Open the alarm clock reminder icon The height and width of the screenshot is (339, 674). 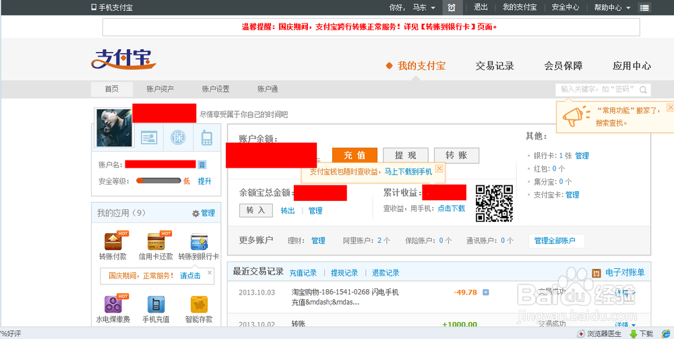(x=452, y=7)
